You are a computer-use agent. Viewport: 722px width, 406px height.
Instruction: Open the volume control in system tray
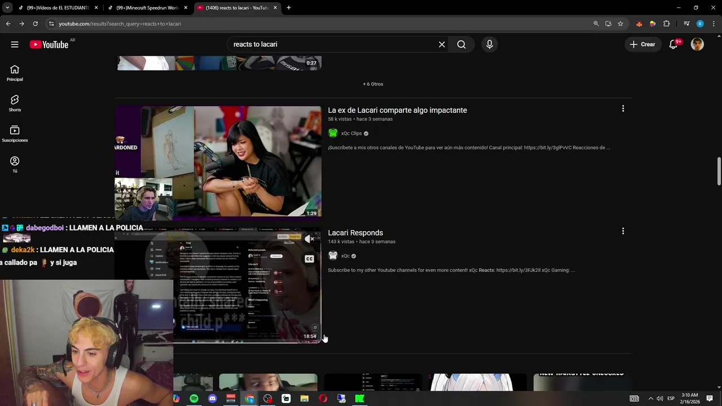click(660, 399)
